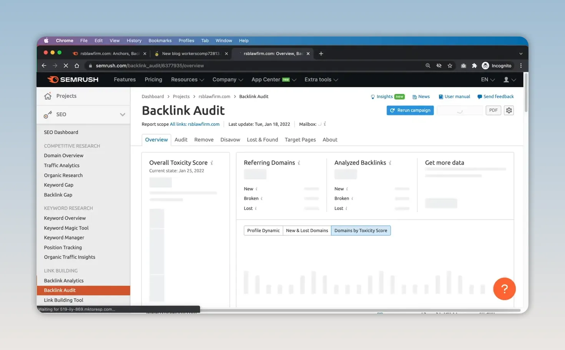Collapse the SEO sidebar section chevron
The width and height of the screenshot is (565, 350).
122,115
